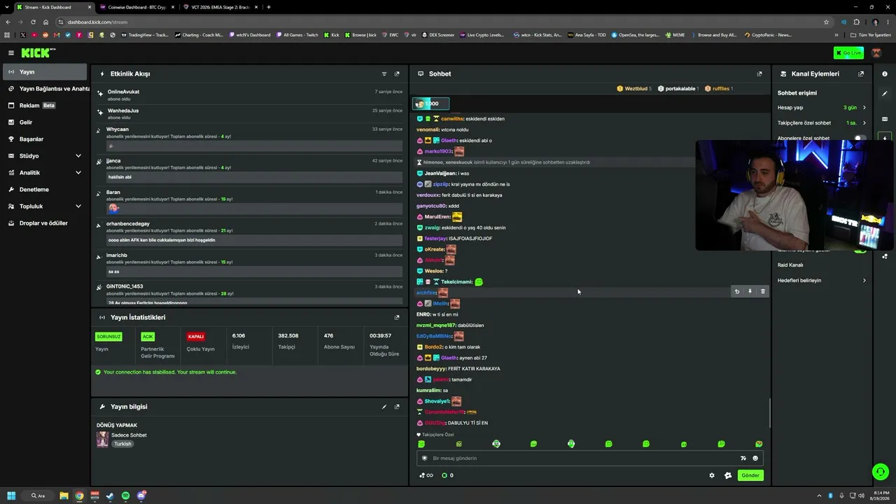Screen dimensions: 896x504
Task: Click the pencil edit icon in right rail
Action: 885,94
